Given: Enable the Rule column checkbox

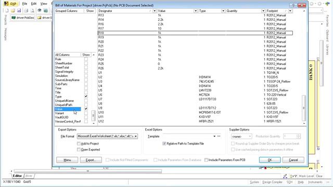Looking at the screenshot, I should coord(86,59).
